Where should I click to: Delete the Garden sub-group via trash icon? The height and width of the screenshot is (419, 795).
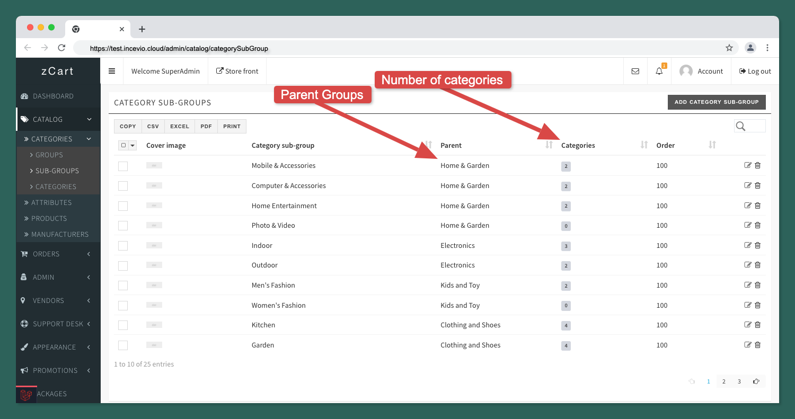[757, 345]
